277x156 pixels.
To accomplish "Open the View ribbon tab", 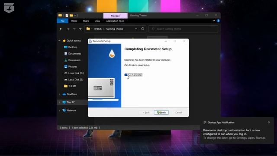I will click(x=97, y=21).
